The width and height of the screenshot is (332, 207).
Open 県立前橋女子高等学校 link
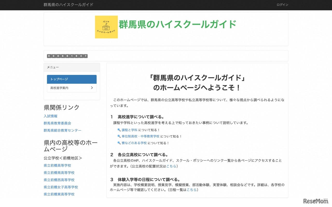pyautogui.click(x=61, y=187)
